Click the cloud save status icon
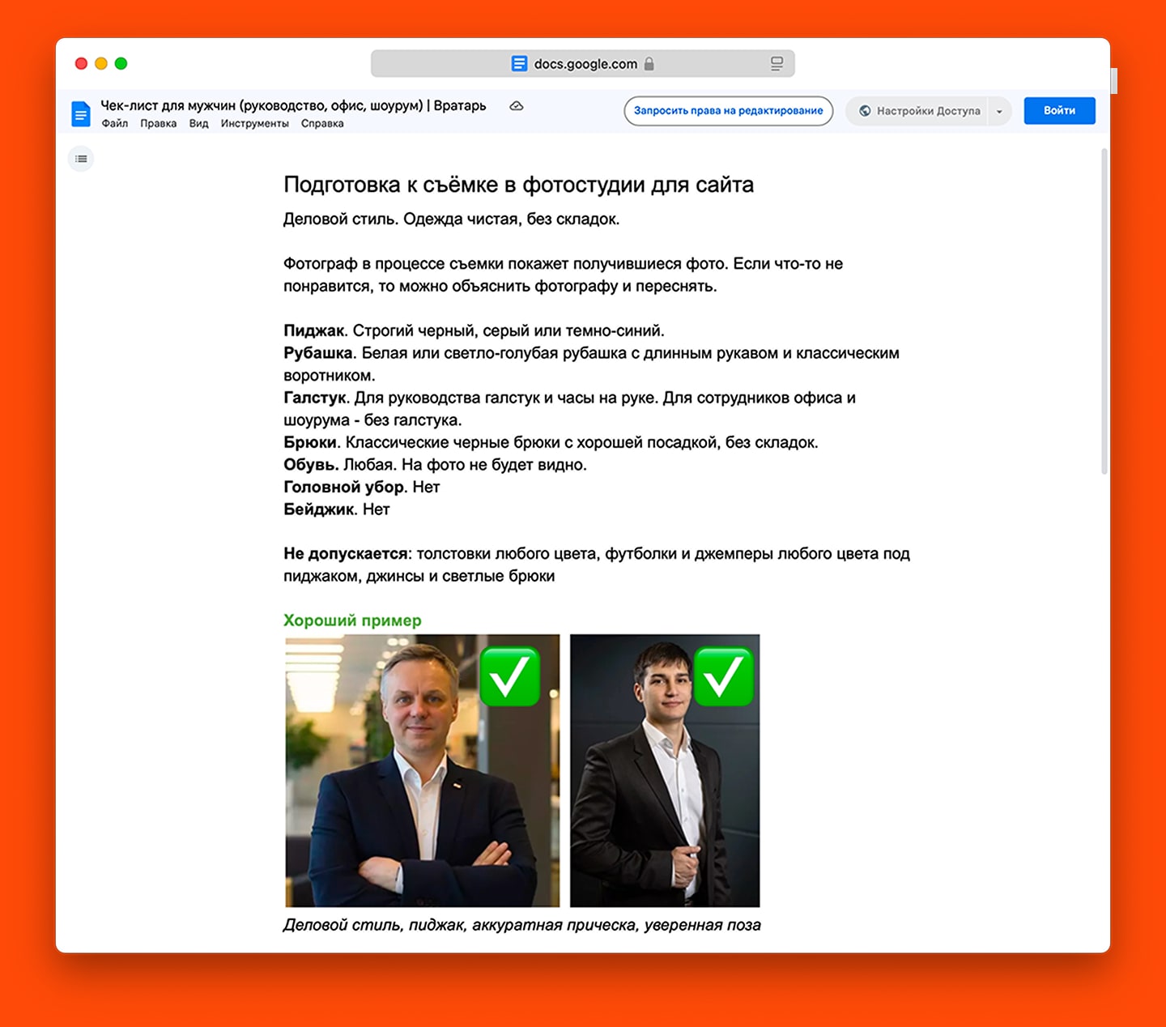Viewport: 1166px width, 1027px height. (x=516, y=106)
